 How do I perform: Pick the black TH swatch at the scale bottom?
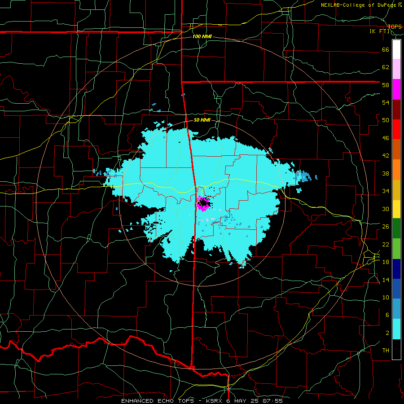[x=396, y=349]
